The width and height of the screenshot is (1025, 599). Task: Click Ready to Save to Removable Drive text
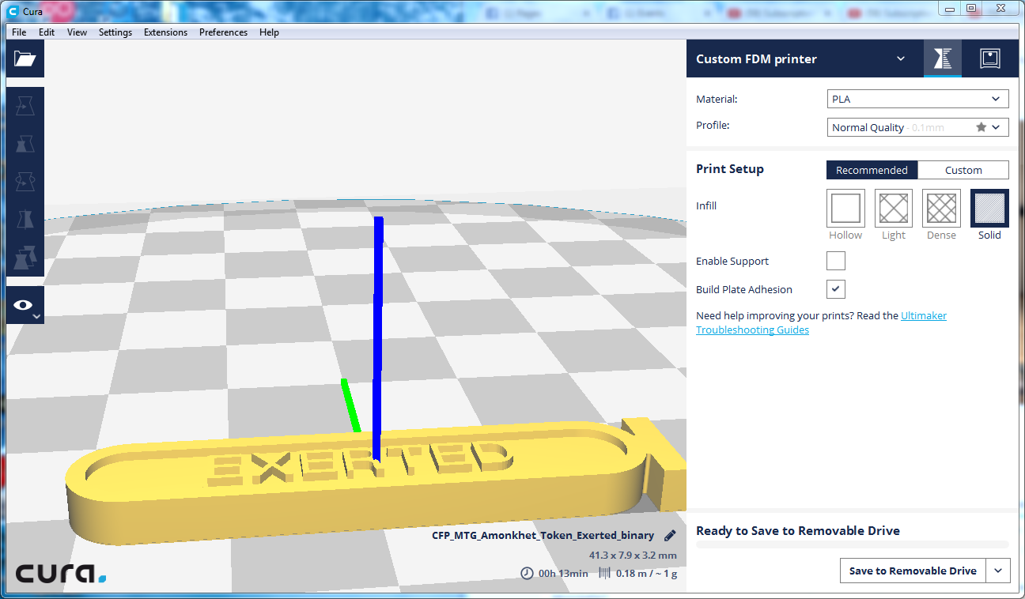click(x=798, y=531)
